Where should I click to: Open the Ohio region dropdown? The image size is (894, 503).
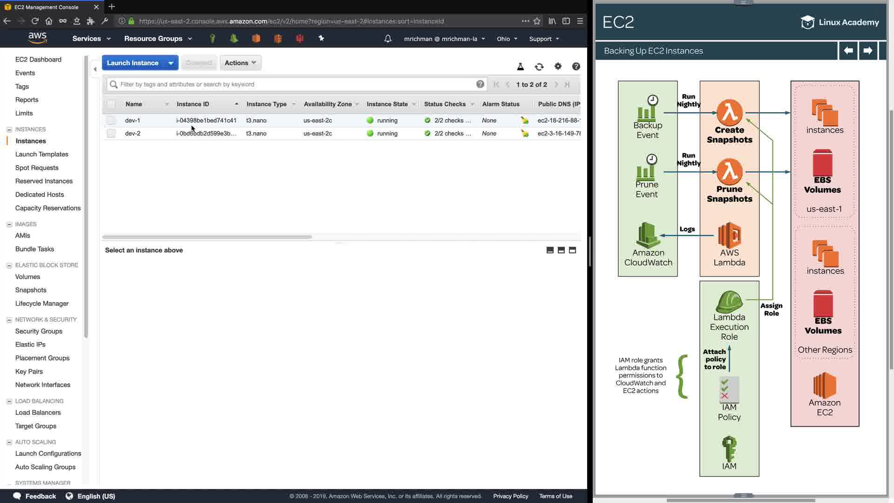[x=507, y=39]
